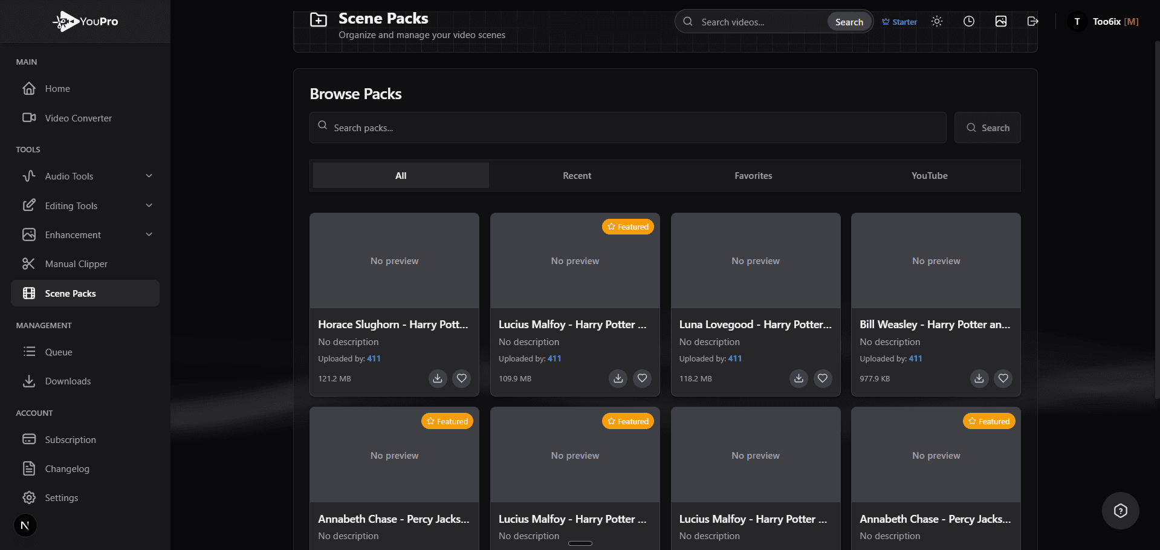Click the Video Converter camera icon
The image size is (1160, 550).
pyautogui.click(x=29, y=117)
